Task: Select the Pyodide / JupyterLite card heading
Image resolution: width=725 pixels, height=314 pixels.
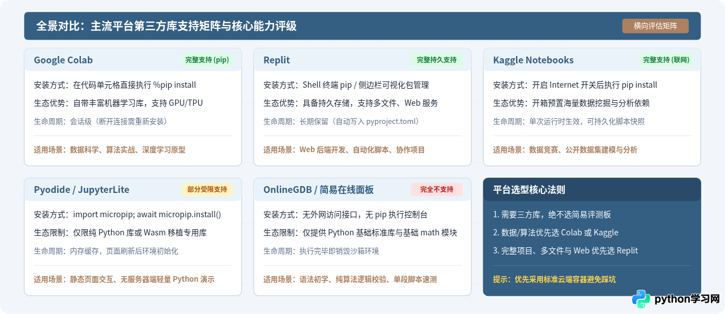Action: point(82,190)
